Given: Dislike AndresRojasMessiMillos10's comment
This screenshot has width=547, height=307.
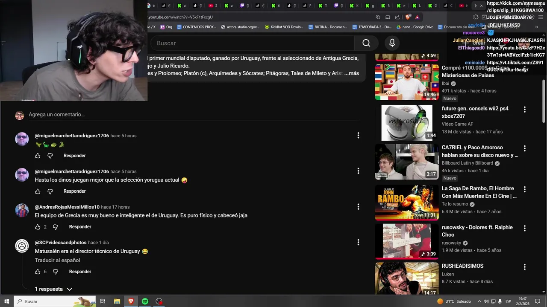Looking at the screenshot, I should tap(56, 227).
